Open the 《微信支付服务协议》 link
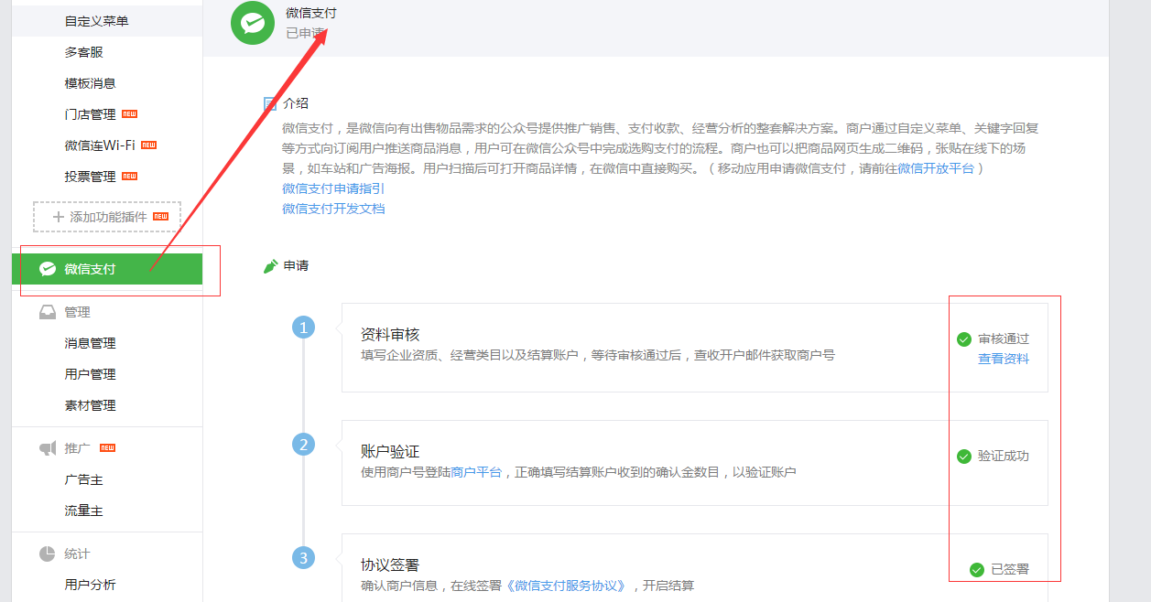The height and width of the screenshot is (602, 1151). [x=570, y=586]
